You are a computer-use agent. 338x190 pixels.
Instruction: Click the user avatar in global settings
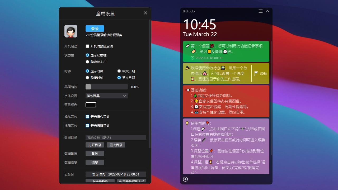coord(71,31)
